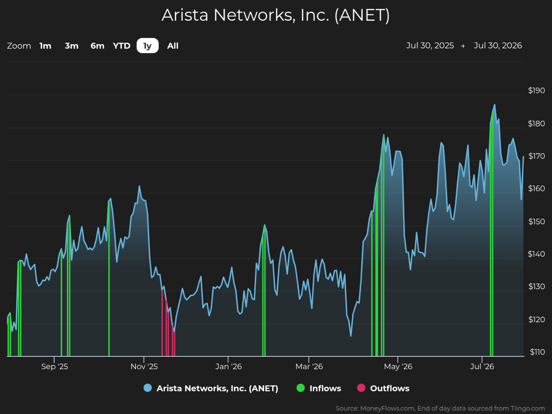Click the MoneyFlows.com source credit text
Image resolution: width=552 pixels, height=414 pixels.
pyautogui.click(x=440, y=408)
